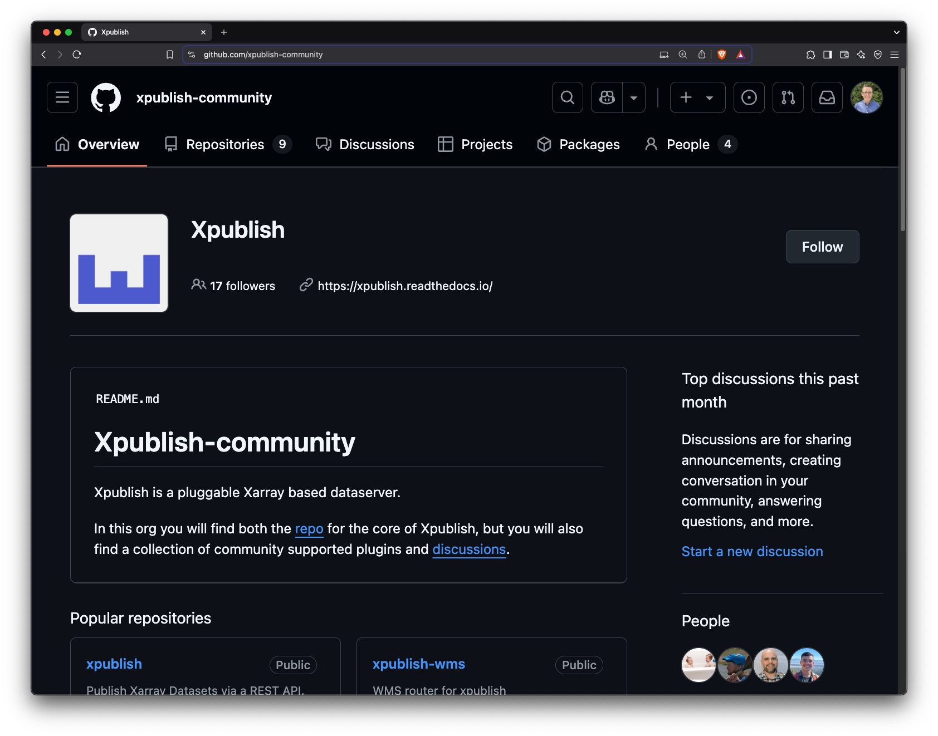The width and height of the screenshot is (938, 736).
Task: Open GitHub Copilot chat
Action: [x=605, y=97]
